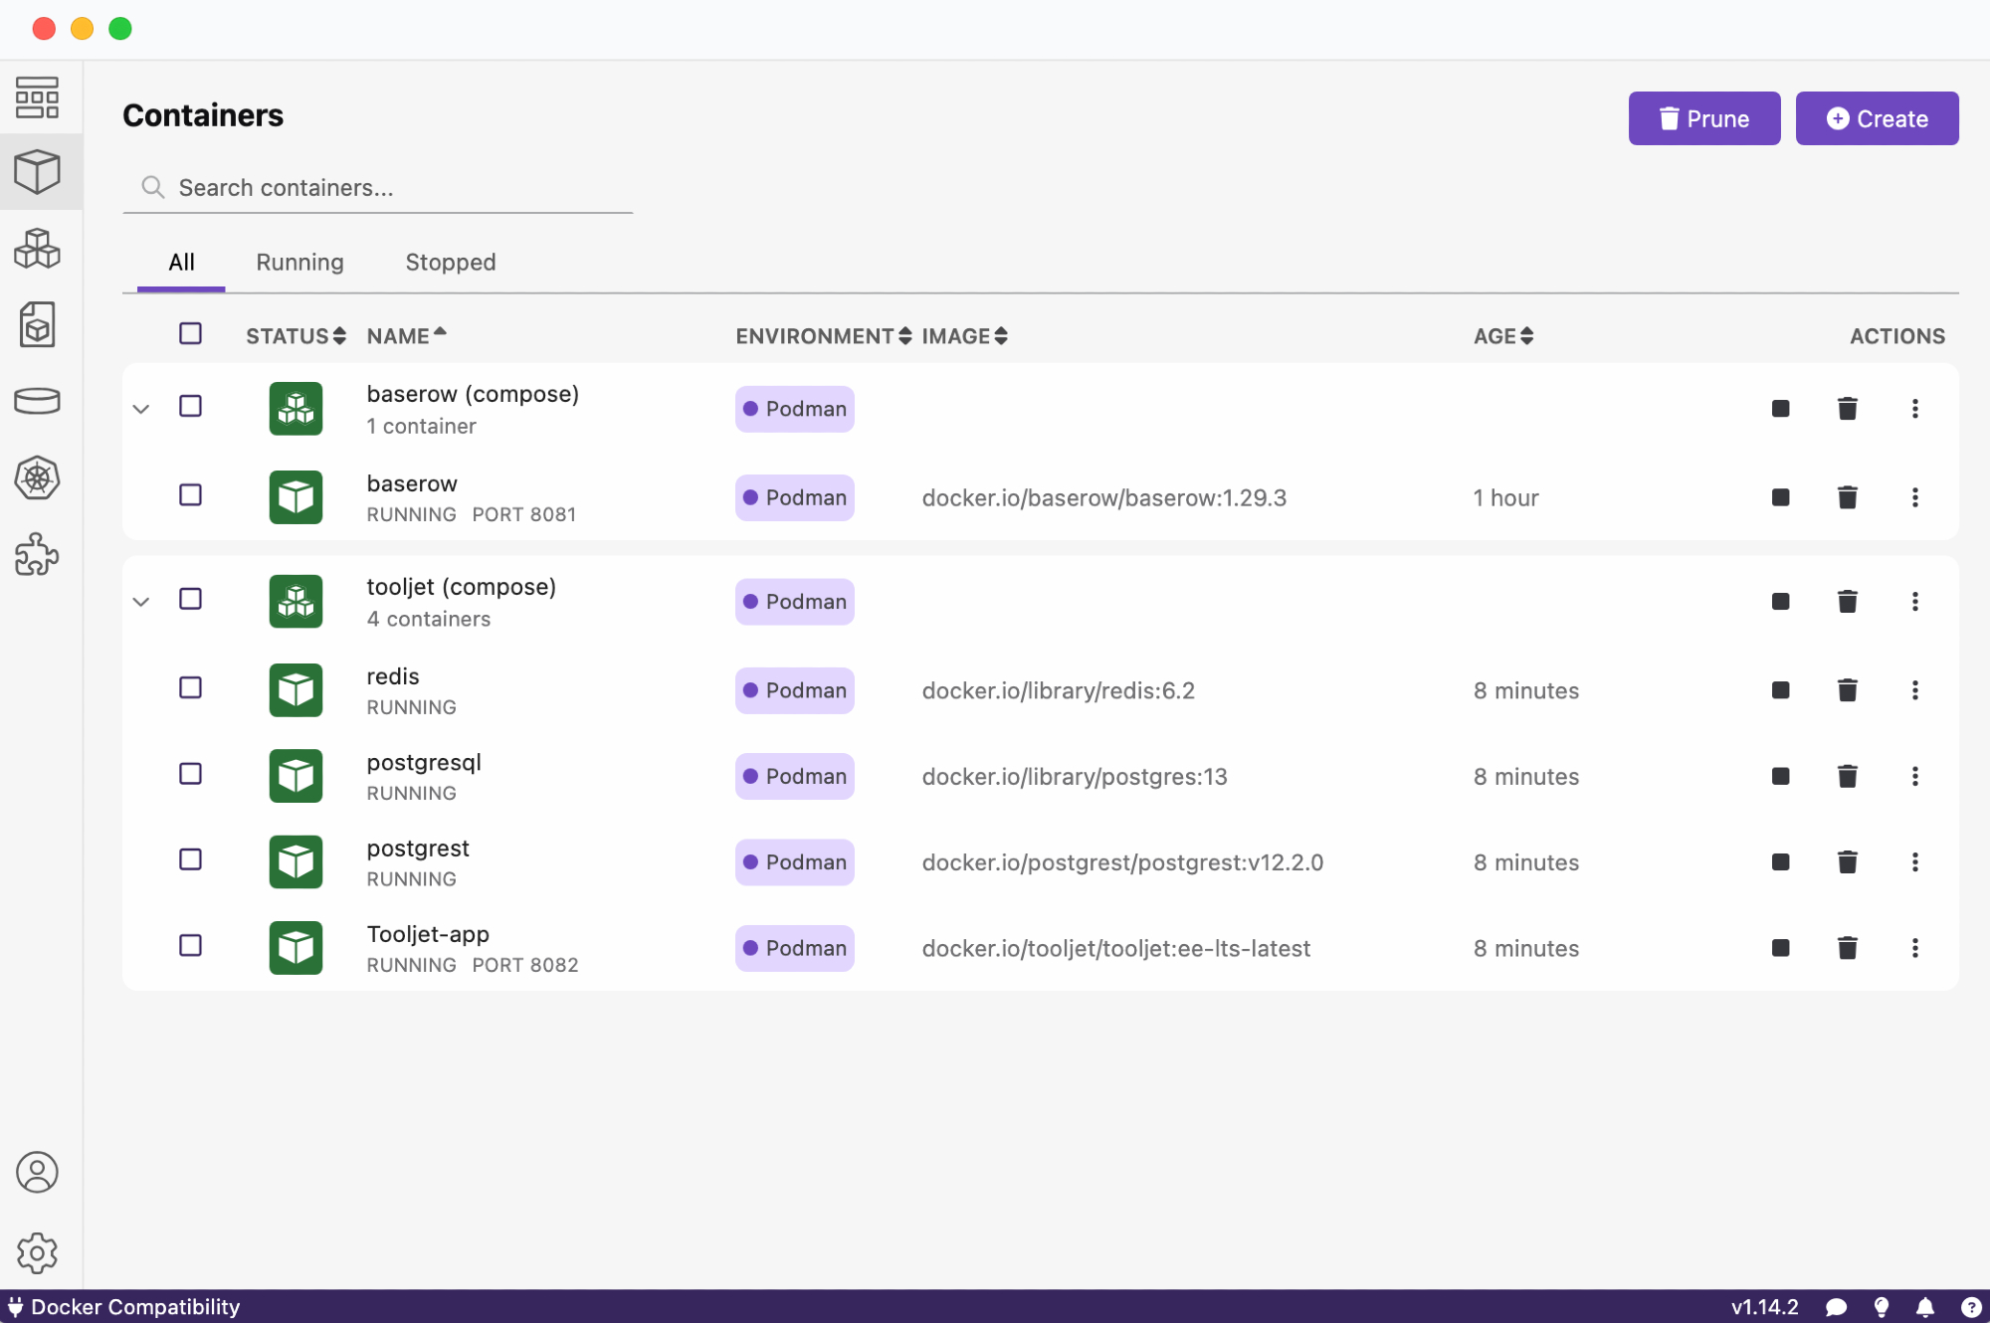The height and width of the screenshot is (1323, 1990).
Task: Stop the redis container
Action: [1780, 690]
